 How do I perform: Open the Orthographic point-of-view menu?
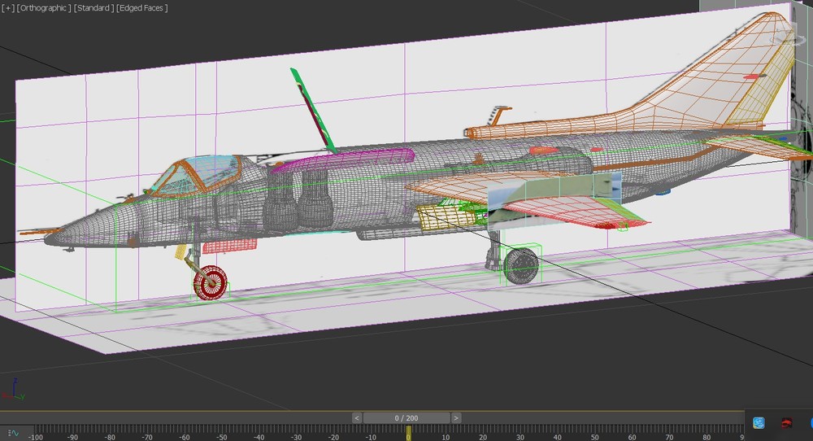point(44,8)
